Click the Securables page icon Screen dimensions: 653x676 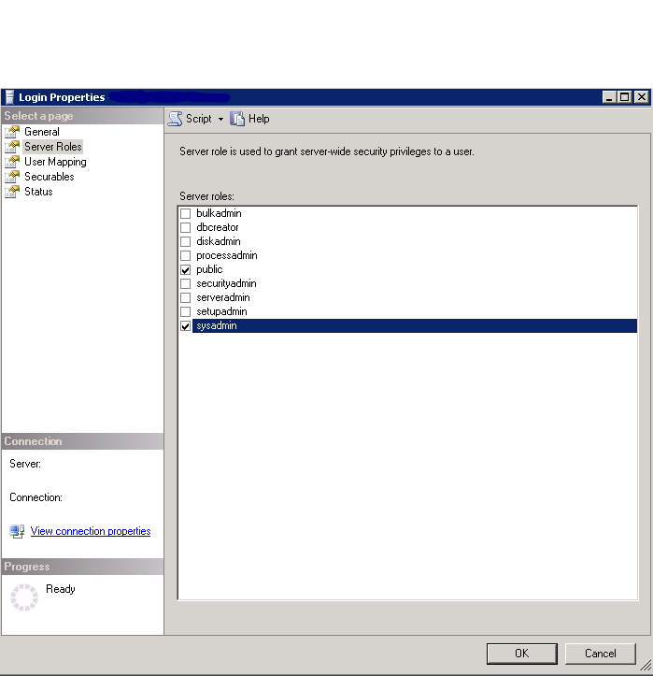(11, 177)
